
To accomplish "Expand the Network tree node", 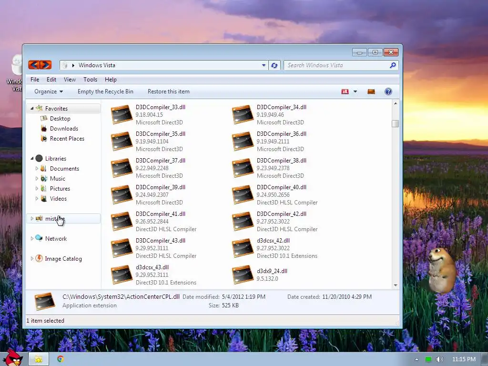I will click(32, 238).
